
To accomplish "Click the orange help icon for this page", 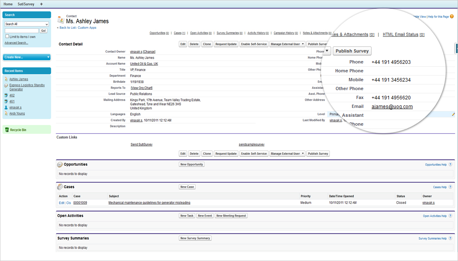I will pyautogui.click(x=452, y=17).
